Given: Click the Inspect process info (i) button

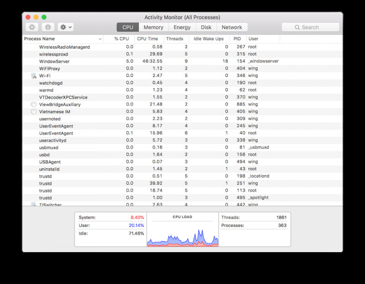Looking at the screenshot, I should click(x=47, y=27).
